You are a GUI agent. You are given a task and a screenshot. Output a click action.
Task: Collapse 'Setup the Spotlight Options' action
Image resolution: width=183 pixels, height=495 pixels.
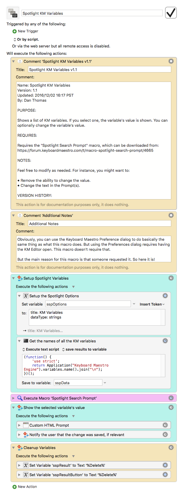pyautogui.click(x=19, y=296)
